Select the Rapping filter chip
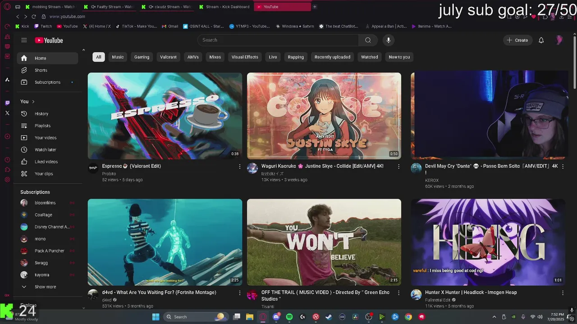The width and height of the screenshot is (577, 324). coord(296,57)
